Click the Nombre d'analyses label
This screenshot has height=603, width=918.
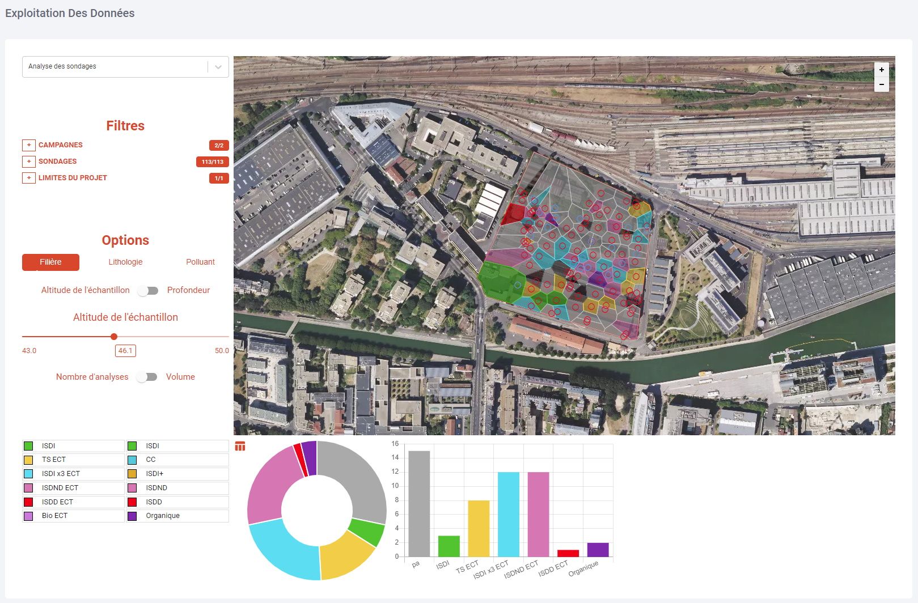tap(92, 377)
